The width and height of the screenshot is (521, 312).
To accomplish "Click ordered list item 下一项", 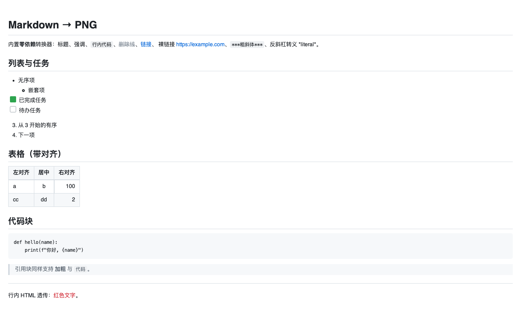I will pyautogui.click(x=26, y=135).
